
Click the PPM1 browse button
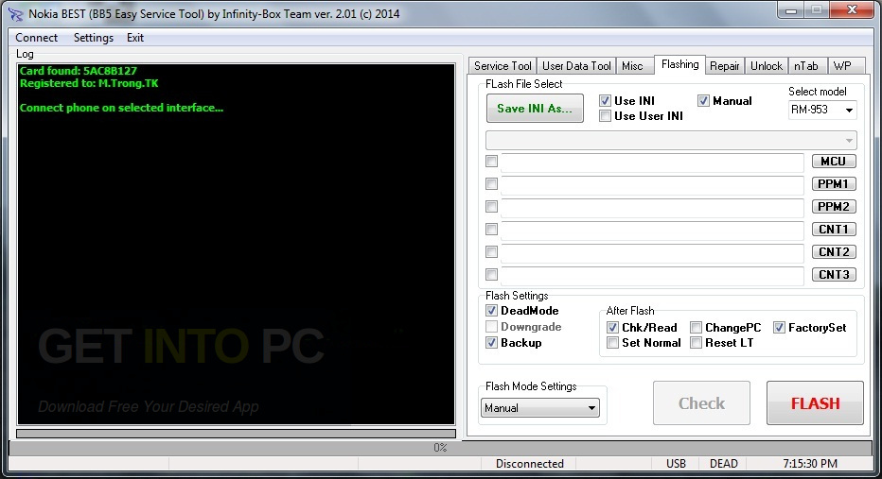tap(834, 184)
